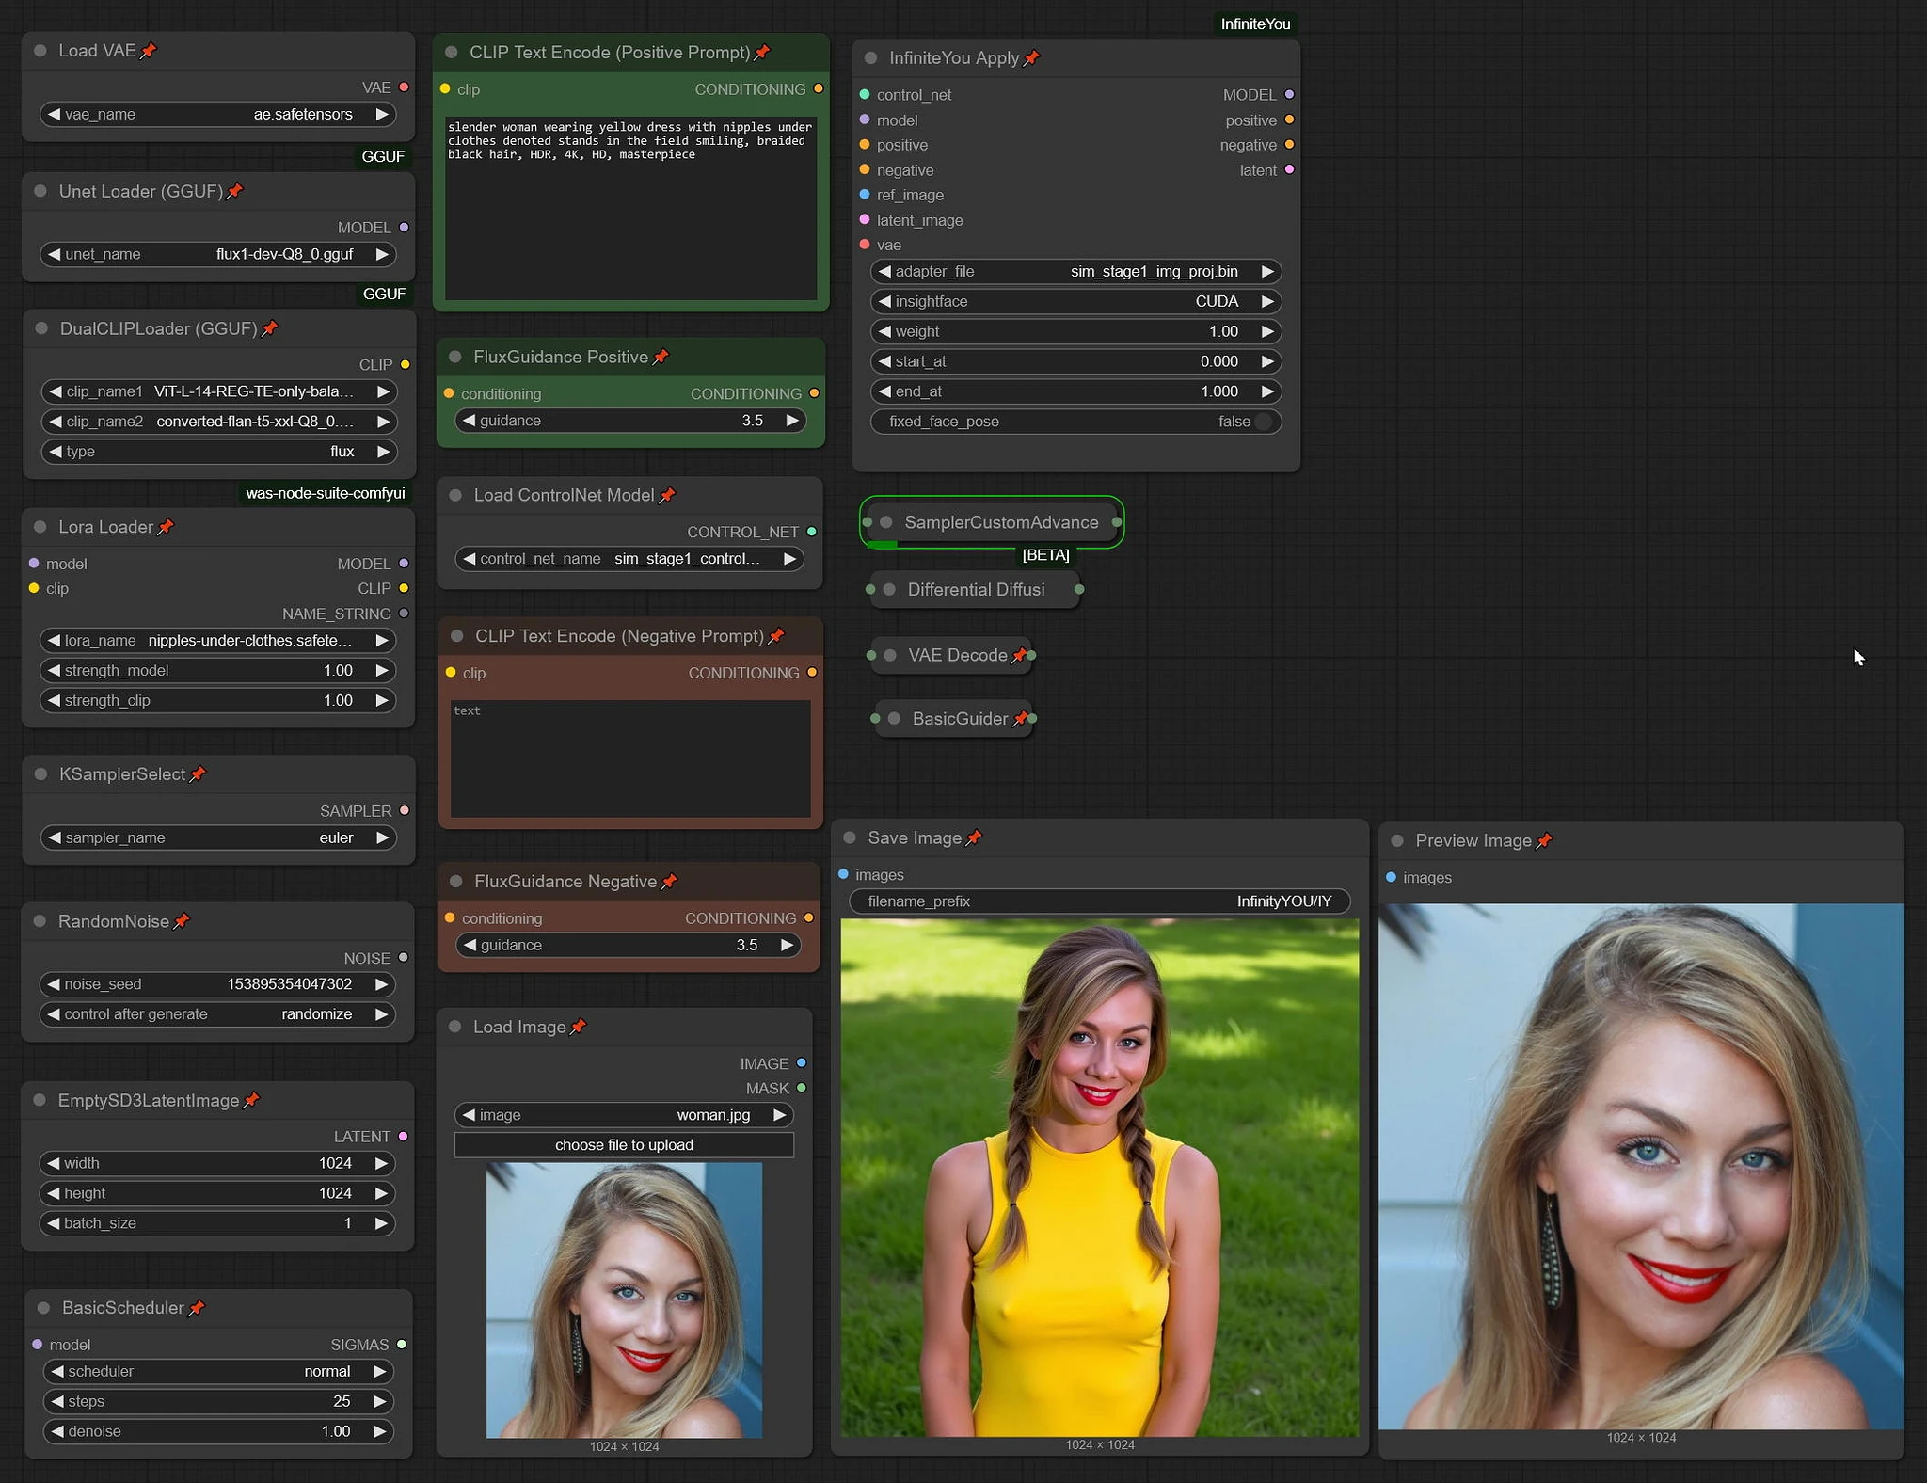1927x1483 pixels.
Task: Collapse the InfiniteYou Apply node via title dot
Action: coord(870,58)
